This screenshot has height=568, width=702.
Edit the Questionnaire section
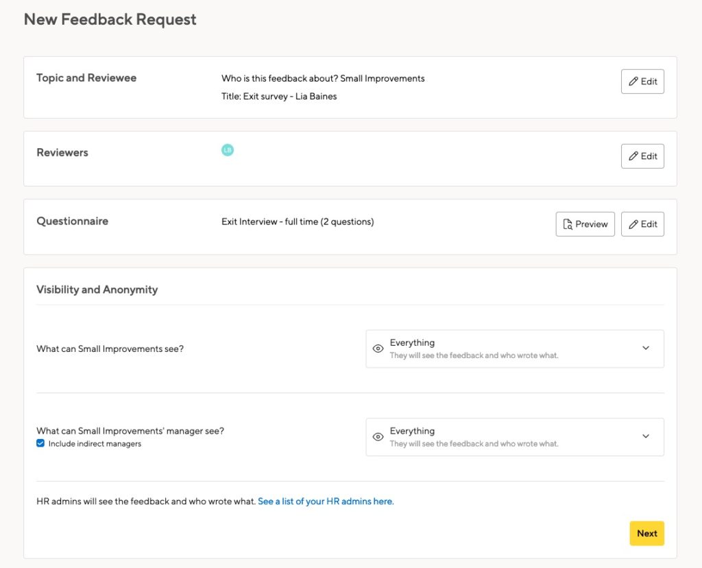[x=642, y=224]
